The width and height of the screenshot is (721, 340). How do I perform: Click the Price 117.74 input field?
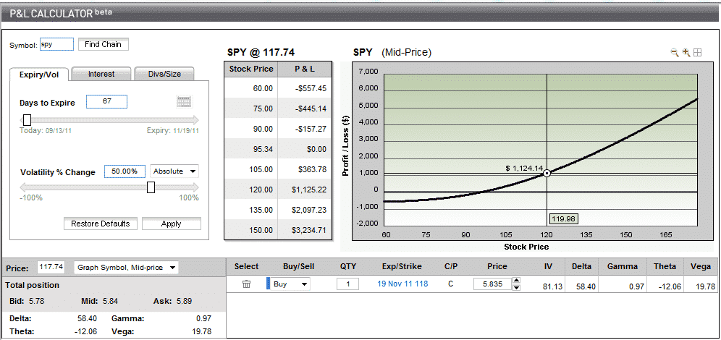point(51,267)
